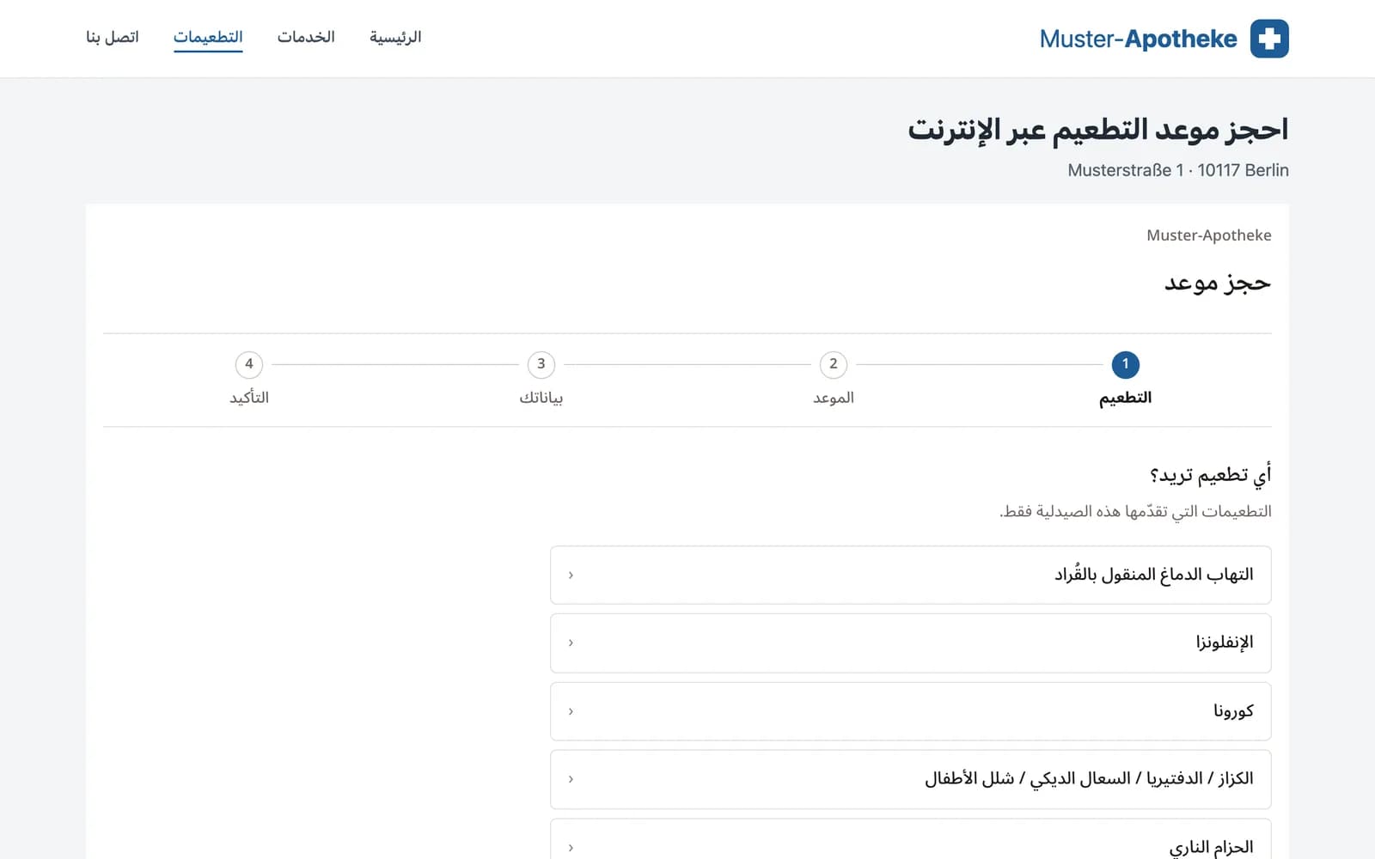Click chevron arrow in التهاب الدماغ row

click(571, 575)
